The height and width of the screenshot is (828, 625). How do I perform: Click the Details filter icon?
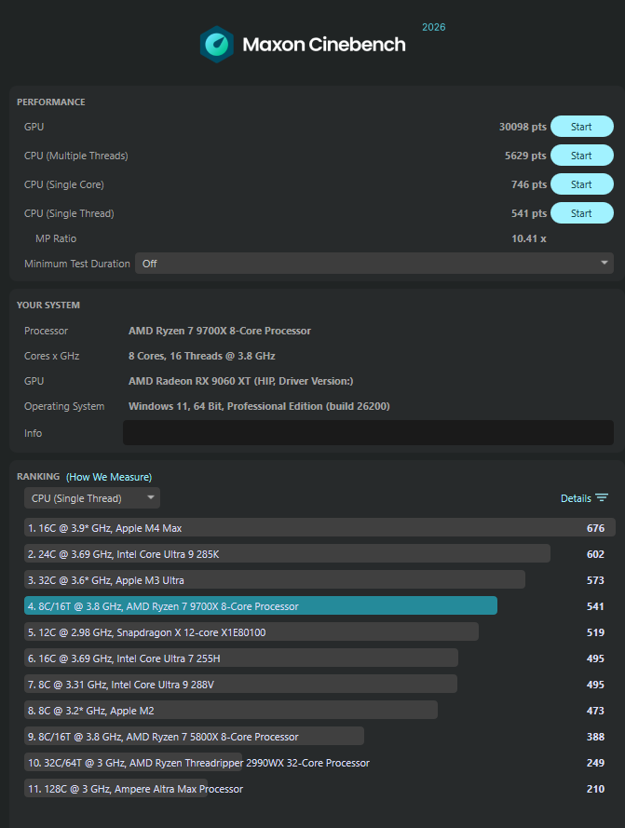602,498
